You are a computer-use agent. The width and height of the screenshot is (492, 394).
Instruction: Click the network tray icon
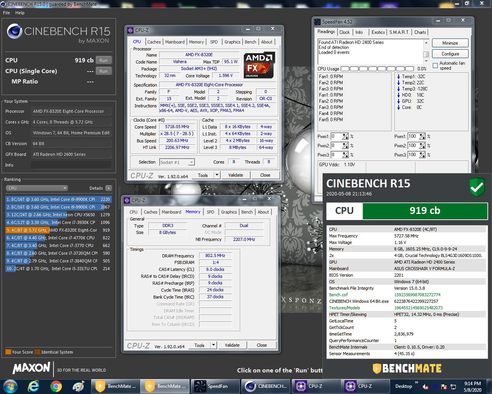click(454, 386)
